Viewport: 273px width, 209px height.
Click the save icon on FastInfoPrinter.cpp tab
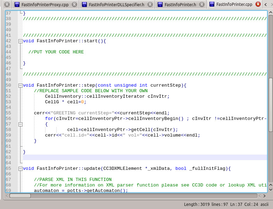(212, 5)
